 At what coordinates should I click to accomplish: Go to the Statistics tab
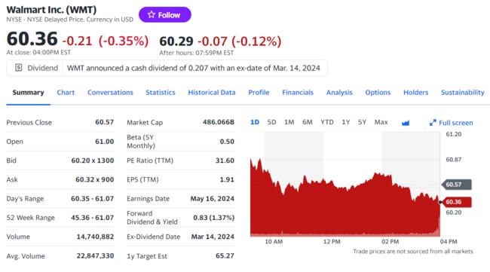click(161, 93)
